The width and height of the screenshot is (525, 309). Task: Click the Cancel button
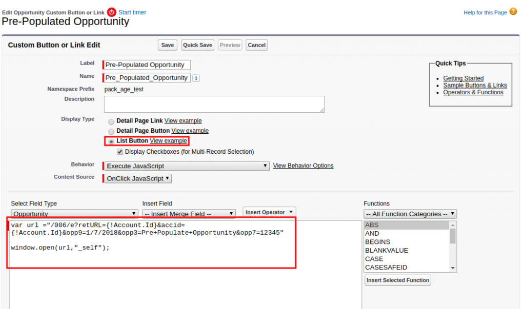[x=256, y=45]
